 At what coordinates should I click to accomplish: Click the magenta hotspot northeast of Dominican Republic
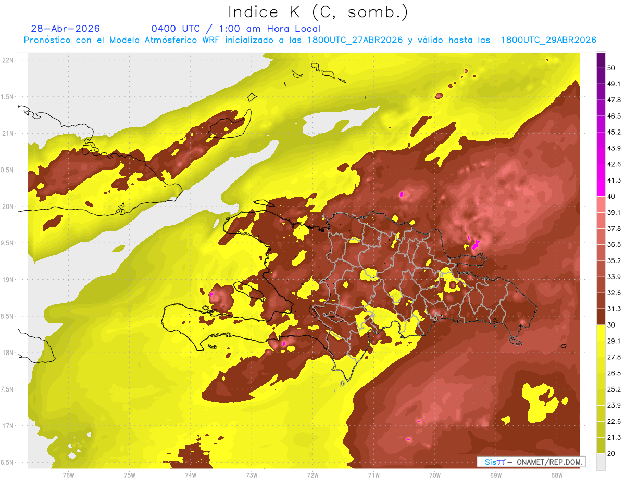point(475,244)
